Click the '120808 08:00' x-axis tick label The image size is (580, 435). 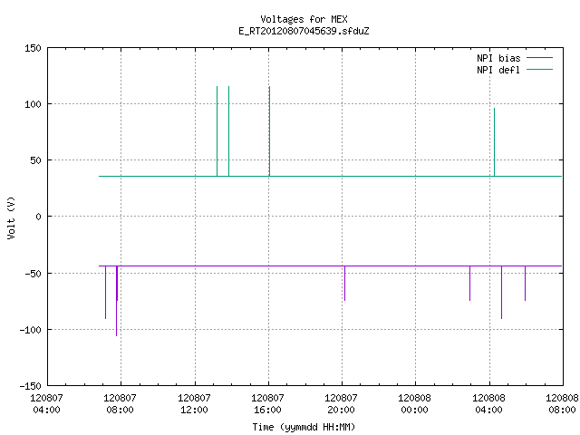point(562,404)
